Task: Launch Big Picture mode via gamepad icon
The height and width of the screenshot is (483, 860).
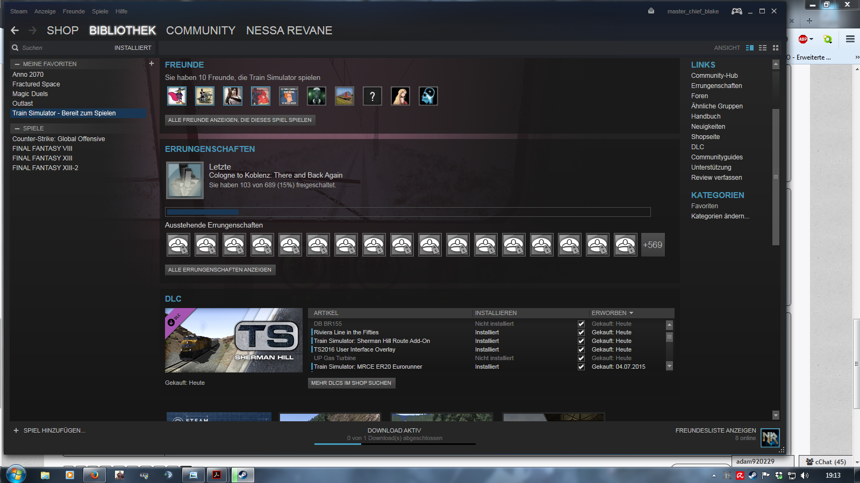Action: 736,11
